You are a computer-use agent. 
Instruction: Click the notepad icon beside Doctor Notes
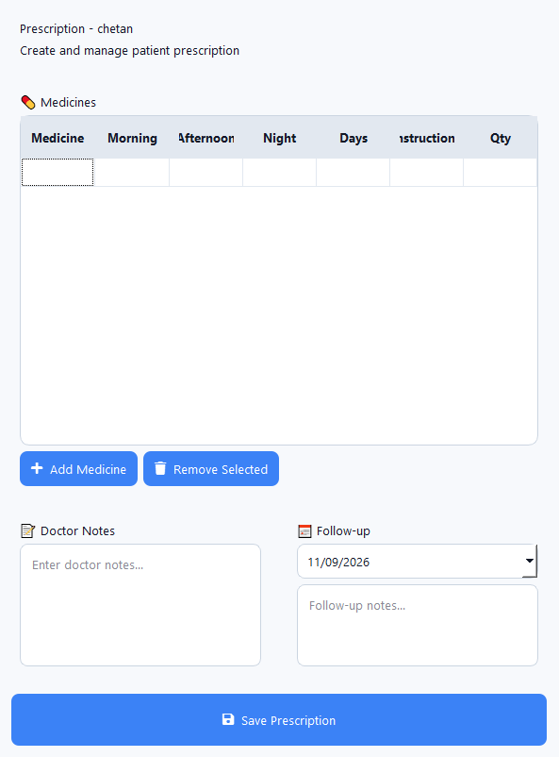28,531
